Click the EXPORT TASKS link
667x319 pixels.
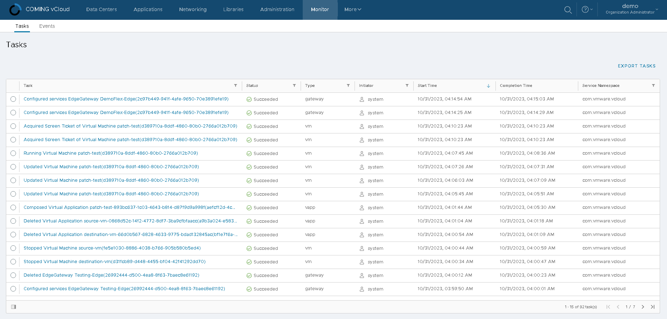point(636,66)
